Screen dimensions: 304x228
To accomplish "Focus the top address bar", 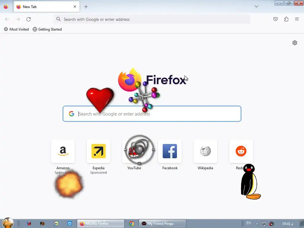I will pos(152,19).
